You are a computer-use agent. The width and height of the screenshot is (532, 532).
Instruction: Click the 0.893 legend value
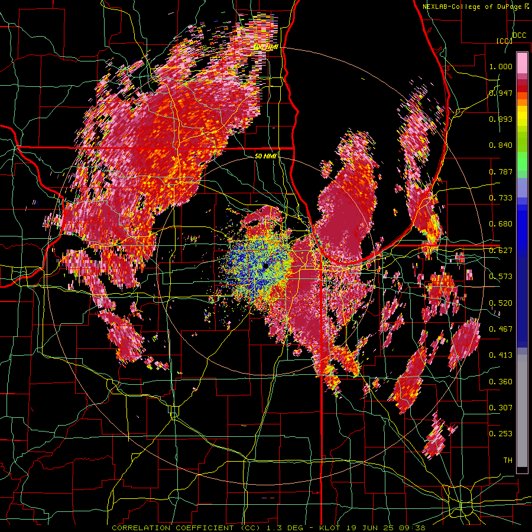tap(501, 119)
